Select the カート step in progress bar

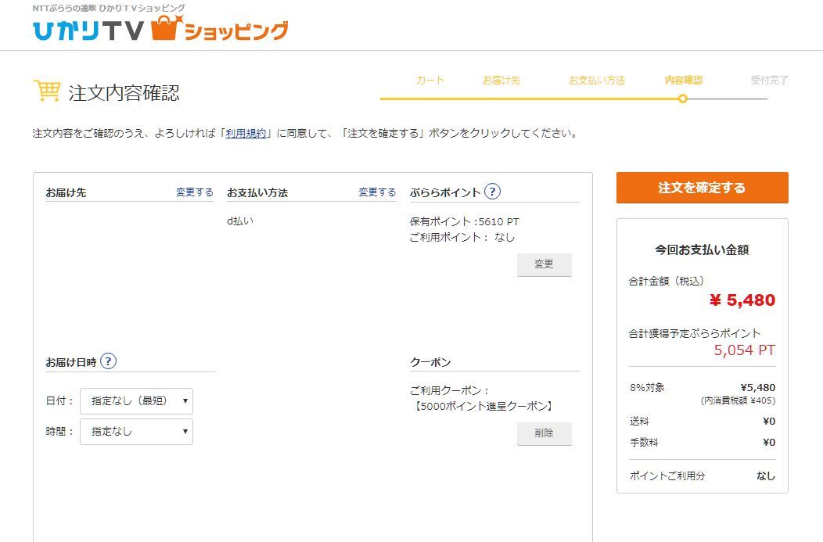point(430,80)
